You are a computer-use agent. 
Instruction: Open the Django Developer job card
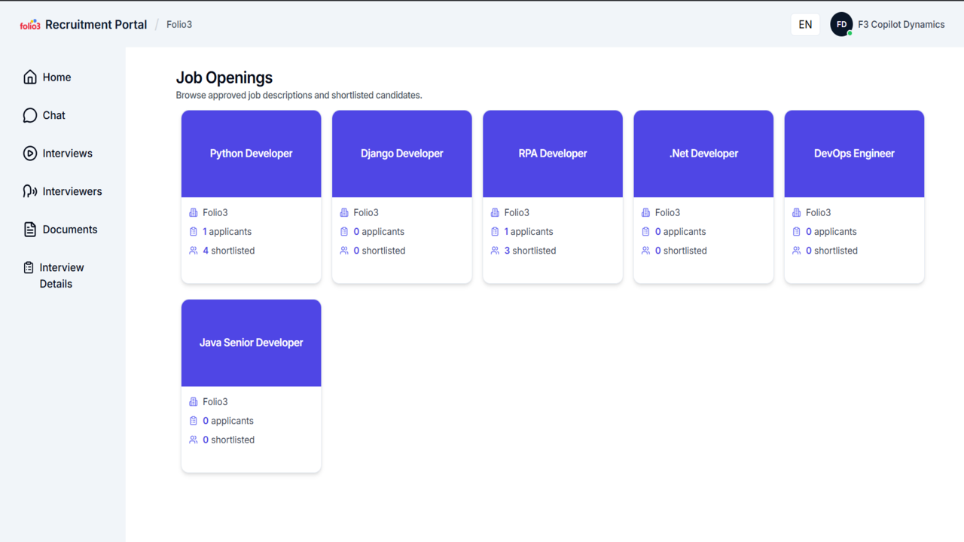[x=402, y=197]
